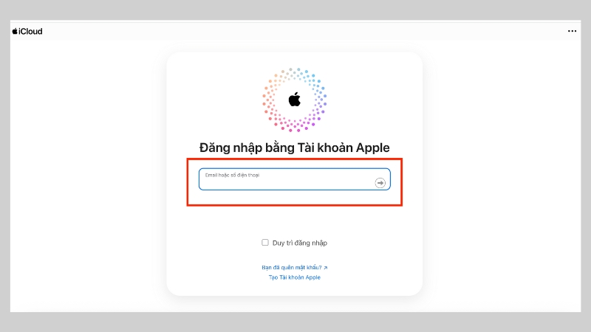The width and height of the screenshot is (591, 332).
Task: Click the Đăng nhập bằng Tài khoản Apple heading
Action: (294, 148)
